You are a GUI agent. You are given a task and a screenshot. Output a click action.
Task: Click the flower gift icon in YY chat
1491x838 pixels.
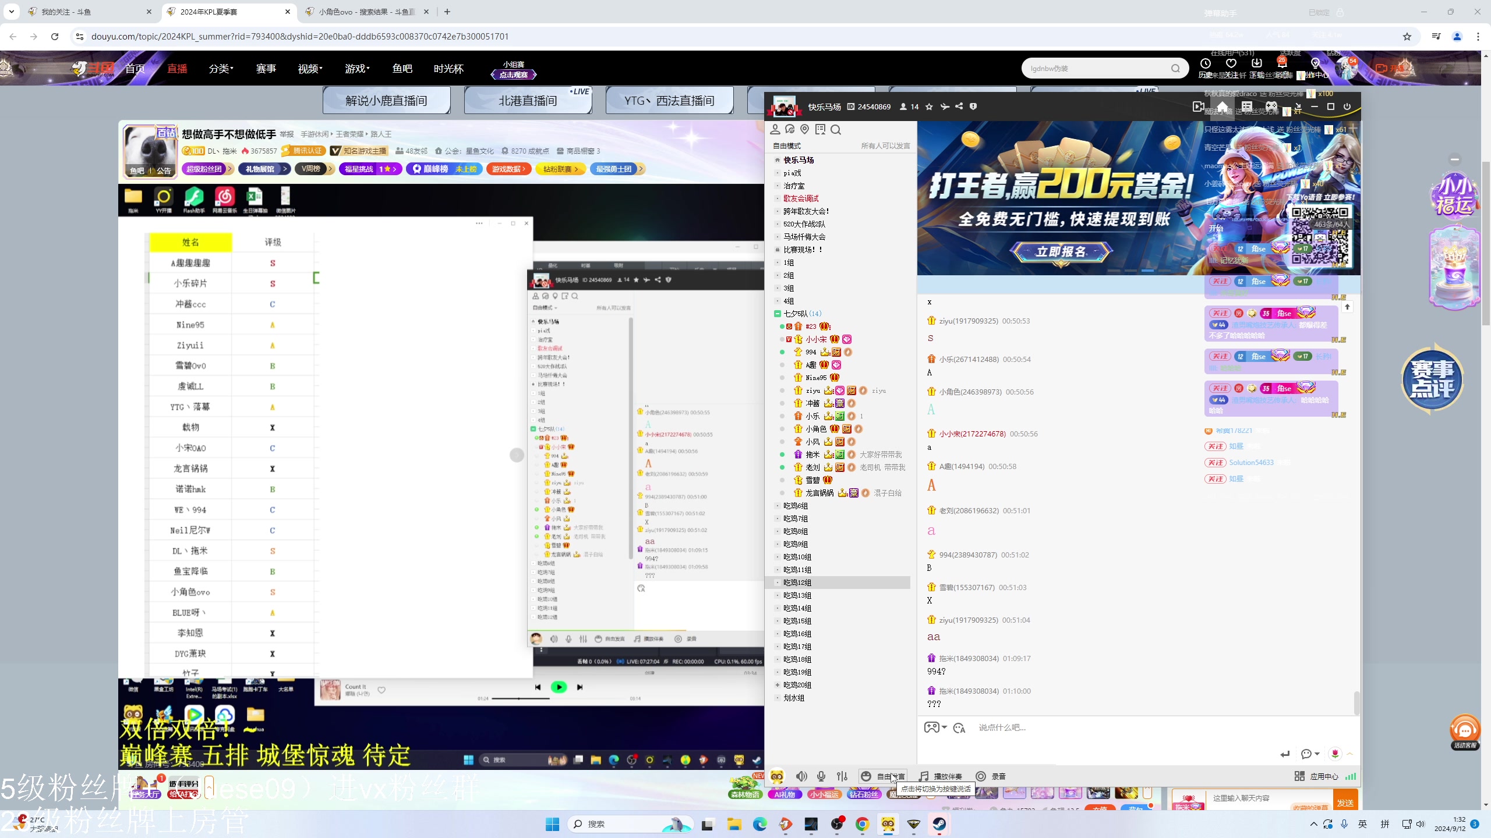[1335, 754]
